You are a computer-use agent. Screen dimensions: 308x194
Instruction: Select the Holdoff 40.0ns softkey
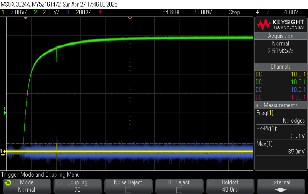click(x=230, y=186)
